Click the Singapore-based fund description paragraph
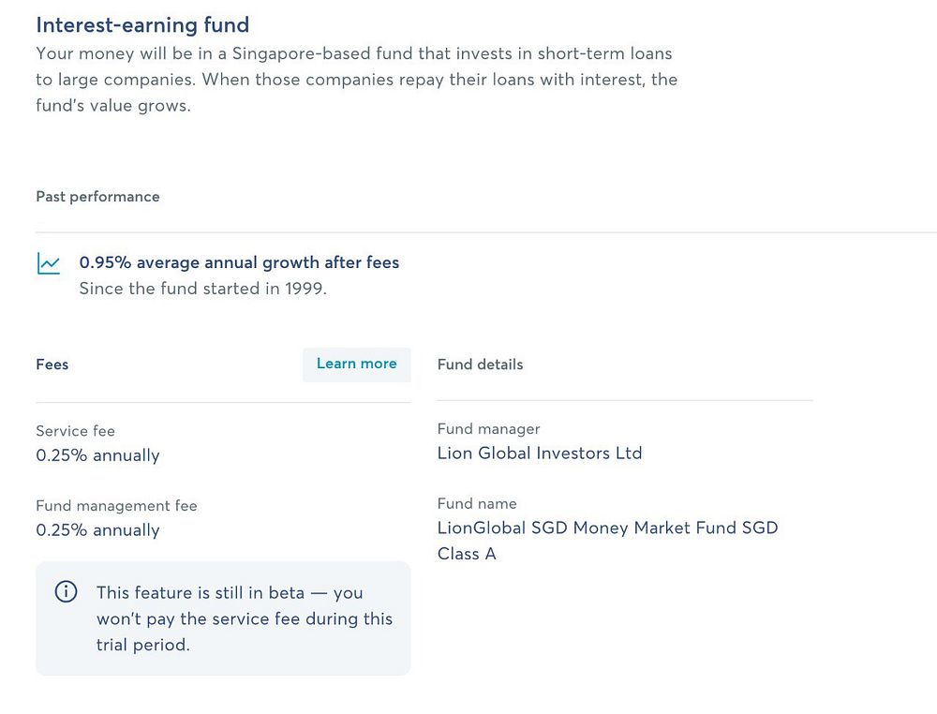937x714 pixels. 356,80
